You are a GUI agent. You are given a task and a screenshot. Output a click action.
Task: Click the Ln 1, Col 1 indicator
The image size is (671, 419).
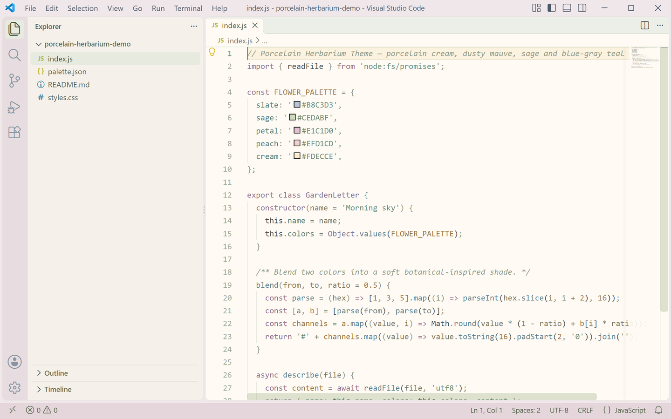pos(486,410)
